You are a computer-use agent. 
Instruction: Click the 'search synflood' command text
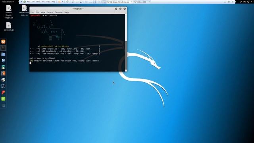[46, 58]
